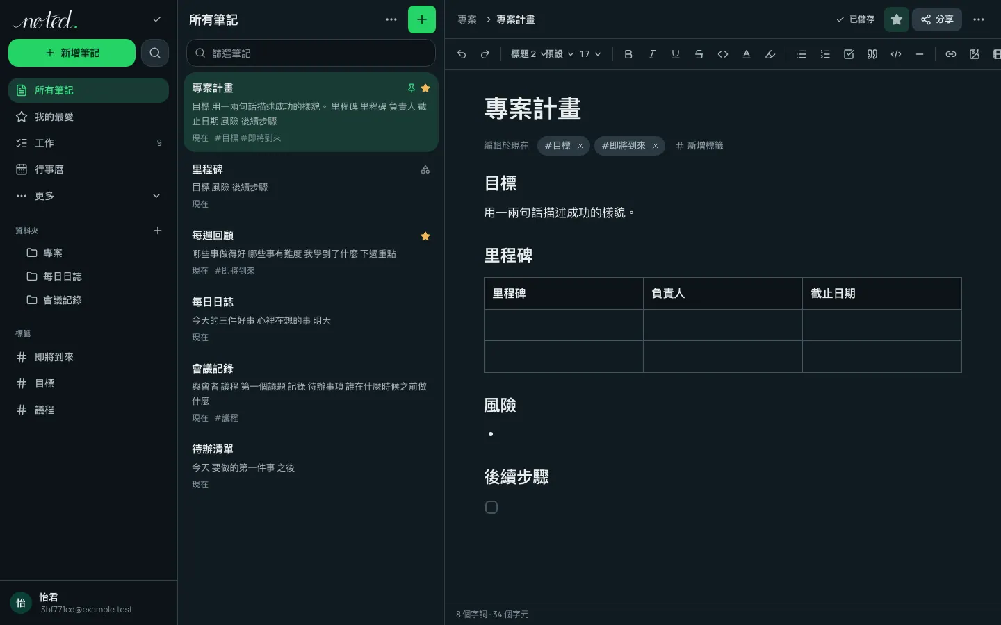Open the text color picker
Screen dimensions: 1001x625
[747, 54]
